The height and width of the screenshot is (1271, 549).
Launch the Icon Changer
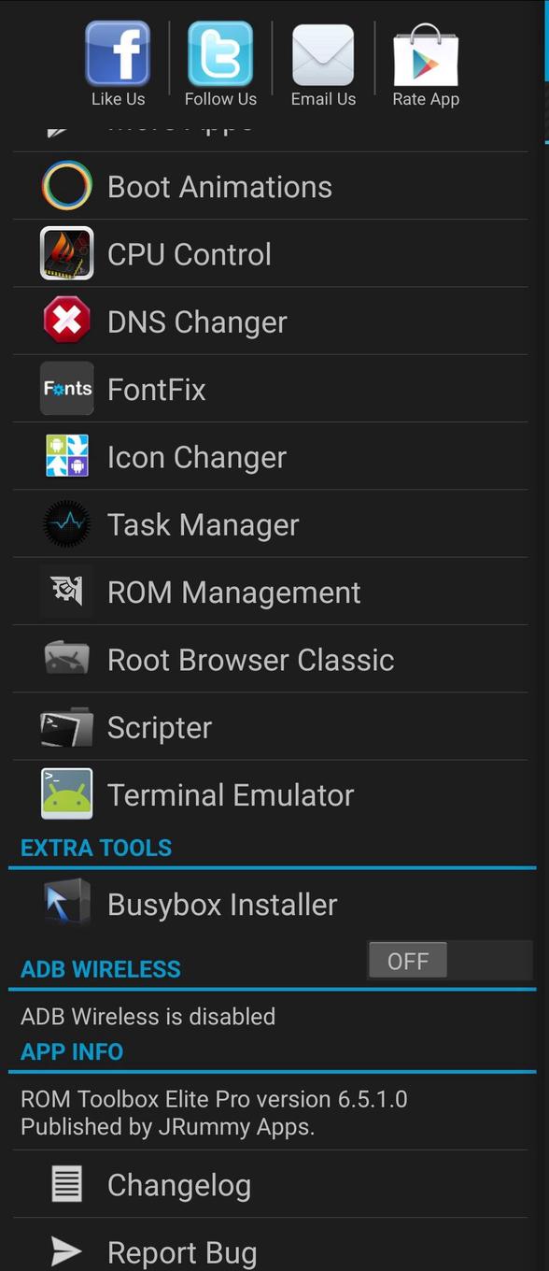click(197, 456)
